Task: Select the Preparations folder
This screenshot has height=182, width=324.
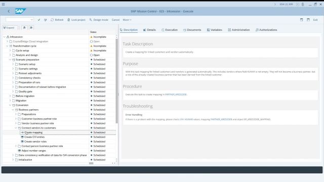Action: click(29, 114)
